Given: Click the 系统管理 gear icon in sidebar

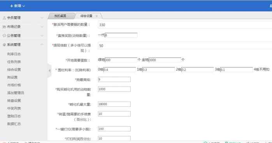Looking at the screenshot, I should point(4,45).
